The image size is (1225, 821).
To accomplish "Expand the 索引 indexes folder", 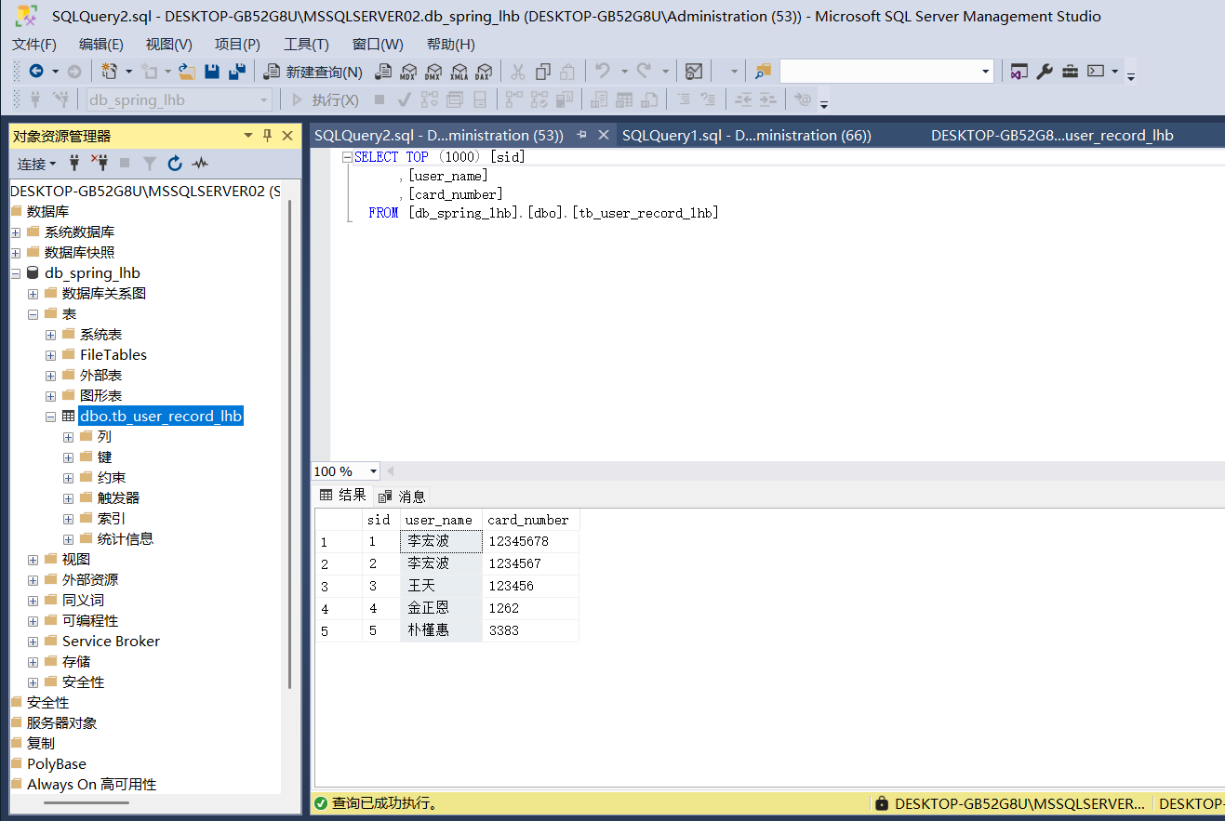I will pos(69,519).
